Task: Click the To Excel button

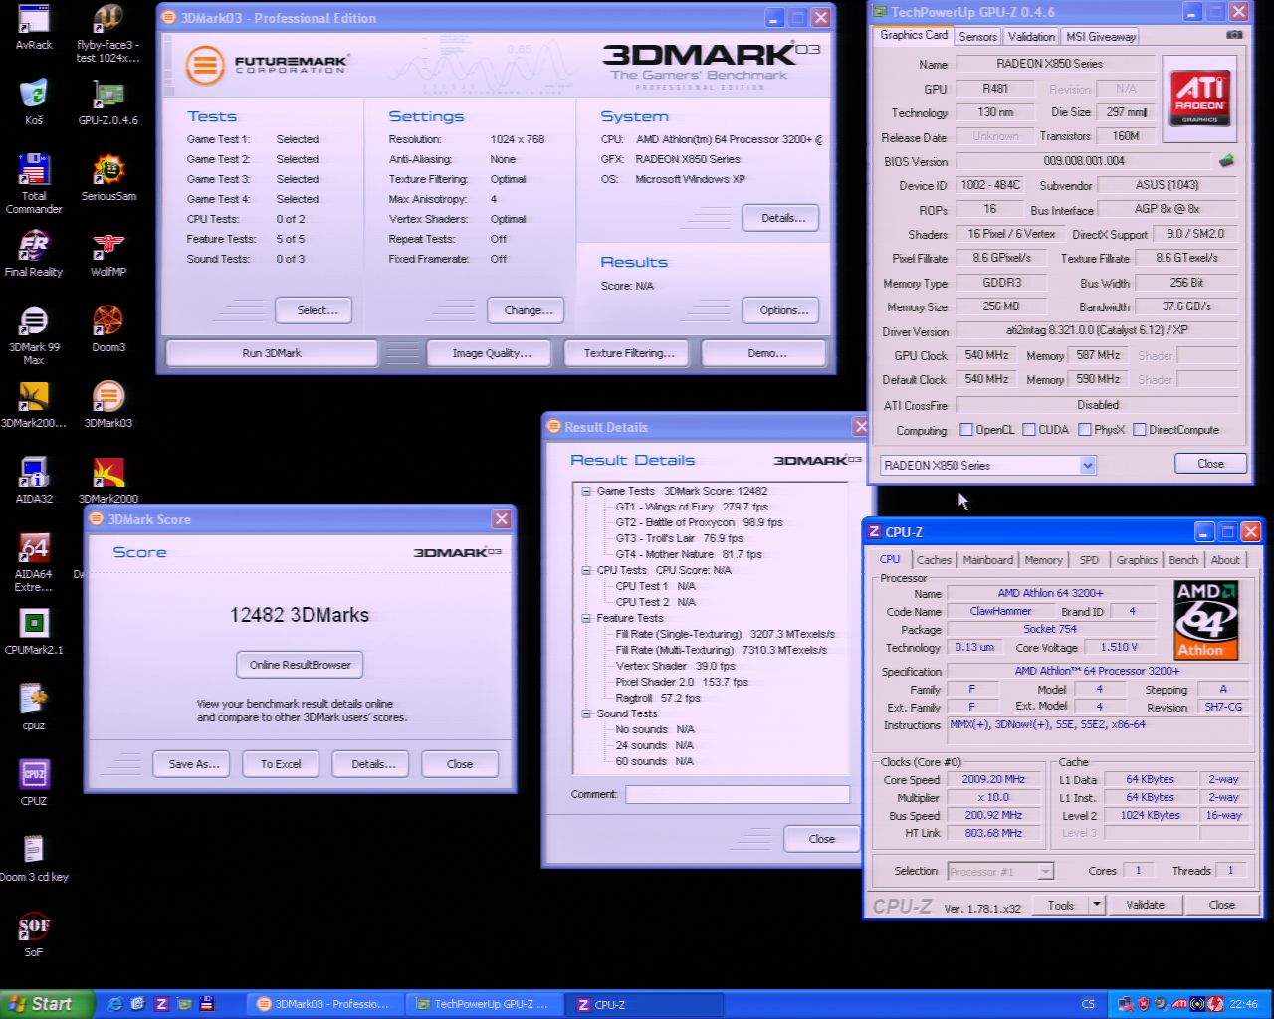Action: point(281,764)
